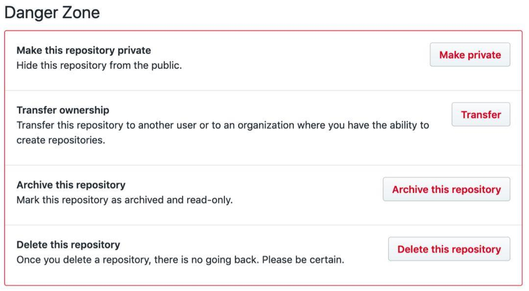The height and width of the screenshot is (291, 529).
Task: Click the word 'Zone' in the page heading
Action: [80, 13]
